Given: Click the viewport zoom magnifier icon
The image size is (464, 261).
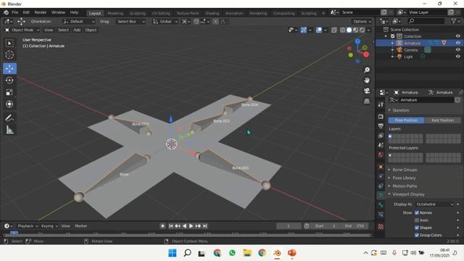Looking at the screenshot, I should (x=367, y=70).
